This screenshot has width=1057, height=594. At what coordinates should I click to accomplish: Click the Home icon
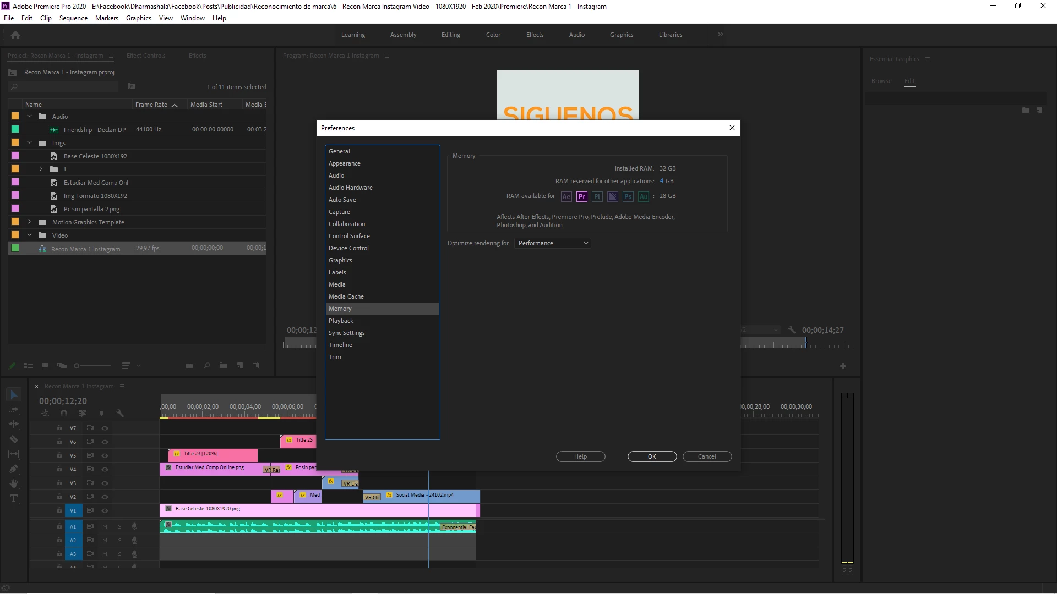click(x=15, y=35)
